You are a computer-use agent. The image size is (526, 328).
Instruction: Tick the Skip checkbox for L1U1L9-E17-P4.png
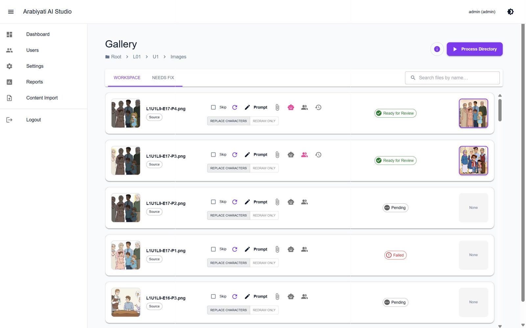coord(213,107)
